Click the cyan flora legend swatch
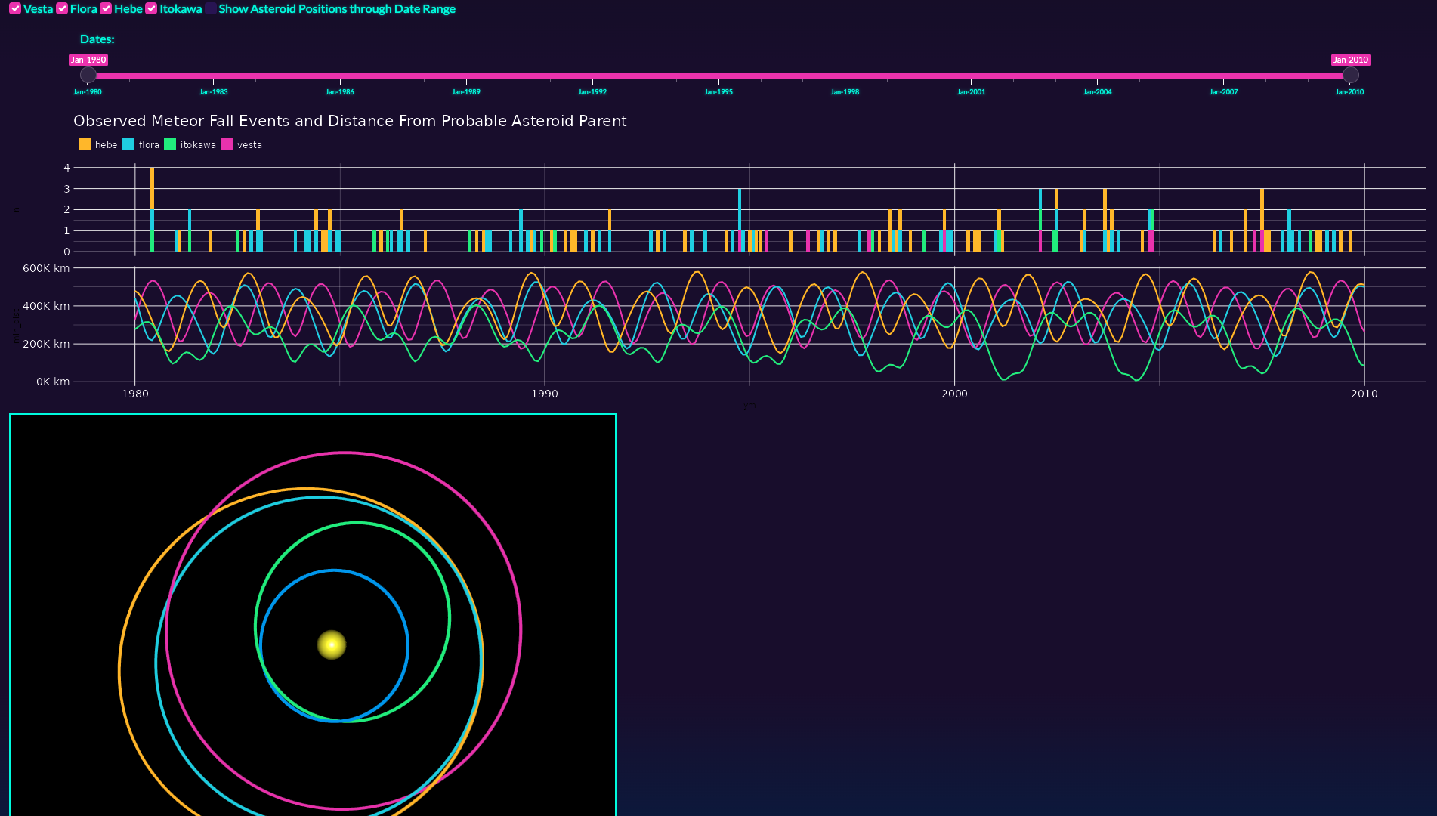The width and height of the screenshot is (1437, 816). [128, 145]
